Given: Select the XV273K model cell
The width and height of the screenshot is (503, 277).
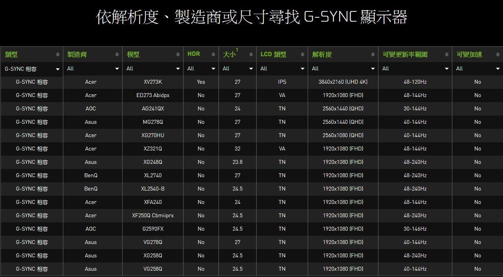Looking at the screenshot, I should coord(152,82).
